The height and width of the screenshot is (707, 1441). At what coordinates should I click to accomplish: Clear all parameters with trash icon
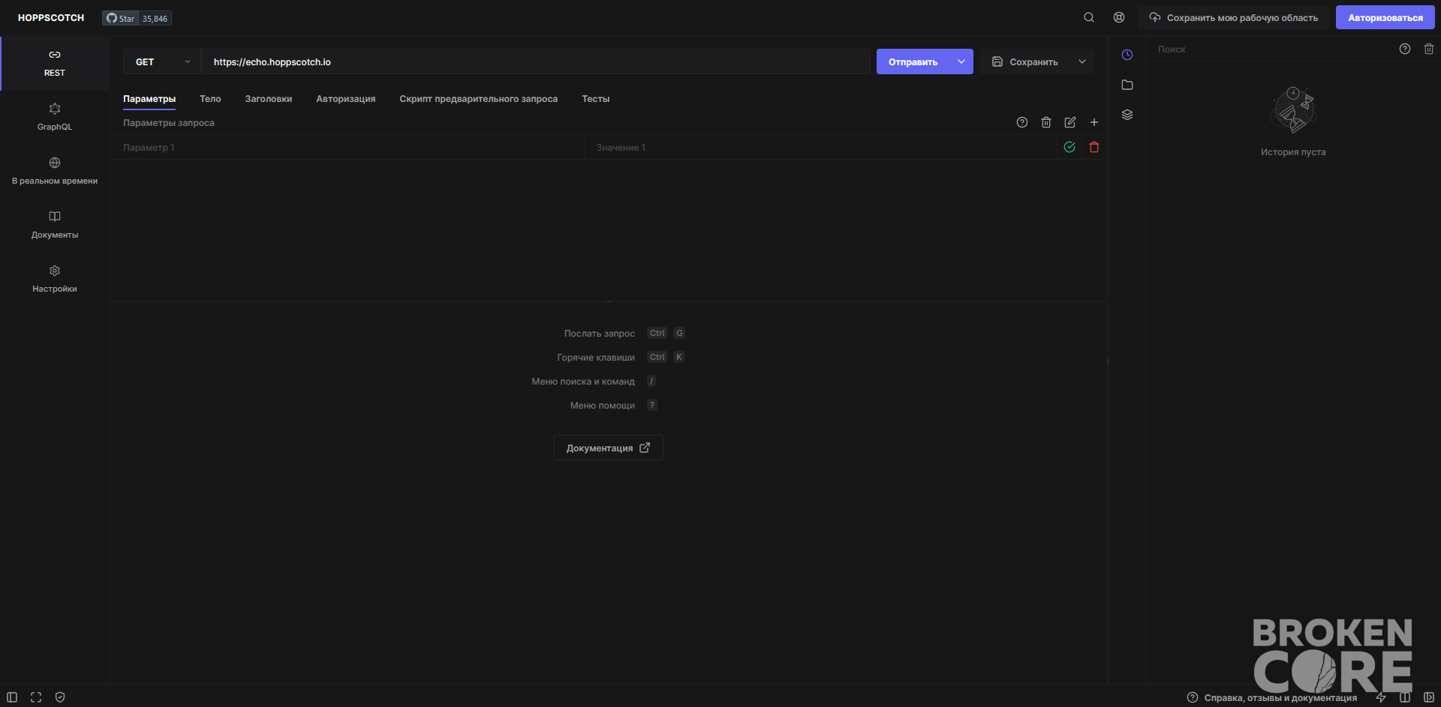coord(1045,122)
